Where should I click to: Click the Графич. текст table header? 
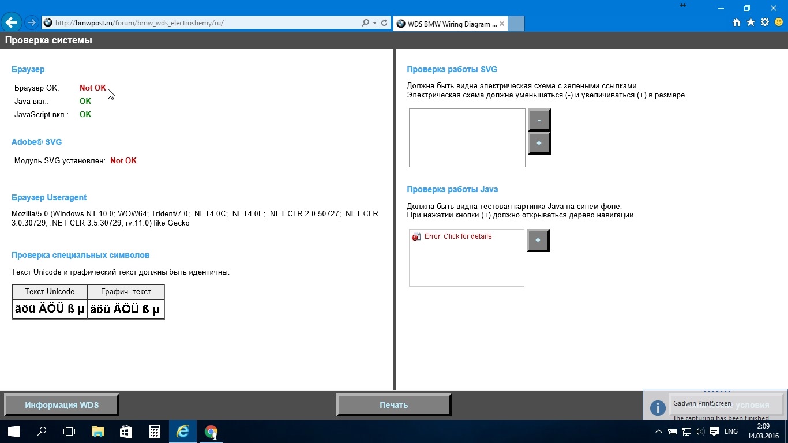point(126,292)
